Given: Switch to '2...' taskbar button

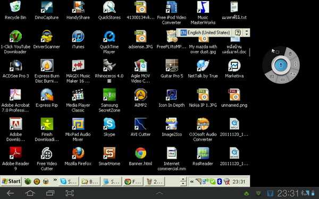Looking at the screenshot, I should (155, 181).
